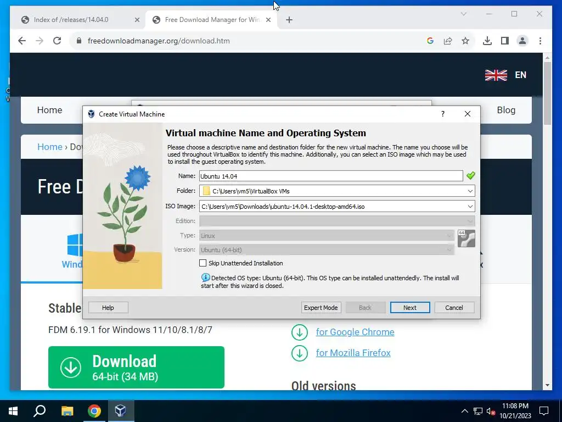
Task: Click download icon beside Google Chrome link
Action: (300, 332)
